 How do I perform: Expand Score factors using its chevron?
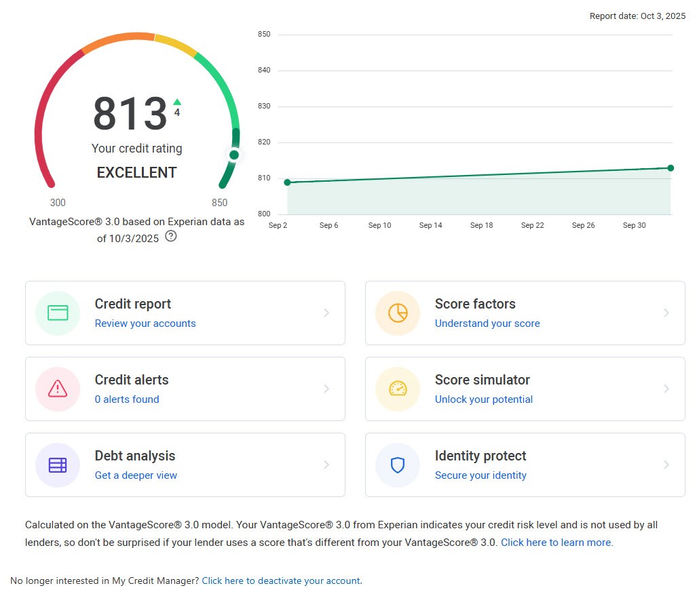tap(666, 313)
